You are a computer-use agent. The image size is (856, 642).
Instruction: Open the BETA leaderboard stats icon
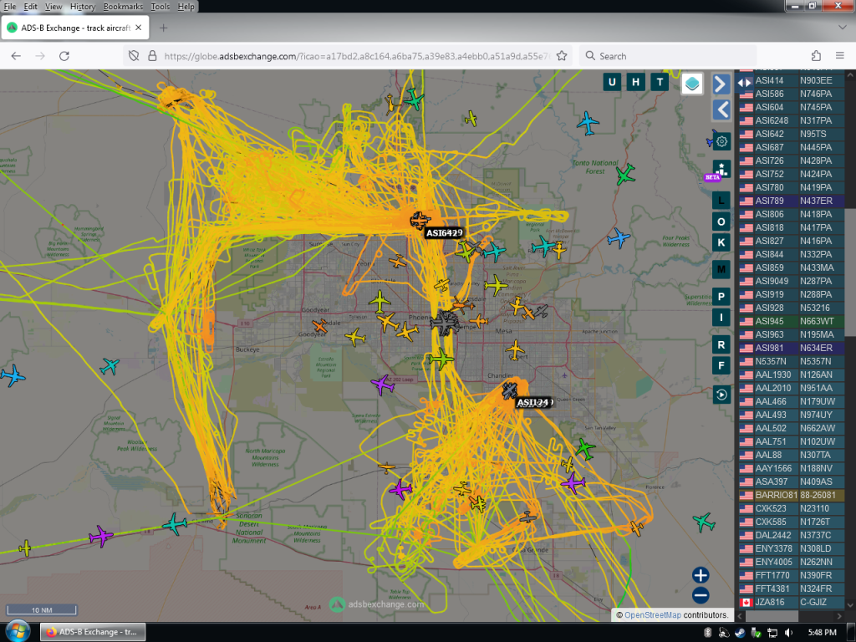point(721,169)
